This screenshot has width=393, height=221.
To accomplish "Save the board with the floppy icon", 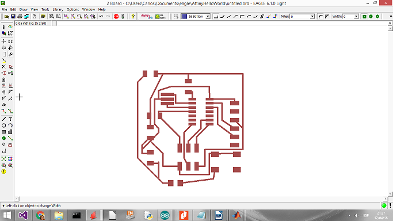I will [x=13, y=17].
